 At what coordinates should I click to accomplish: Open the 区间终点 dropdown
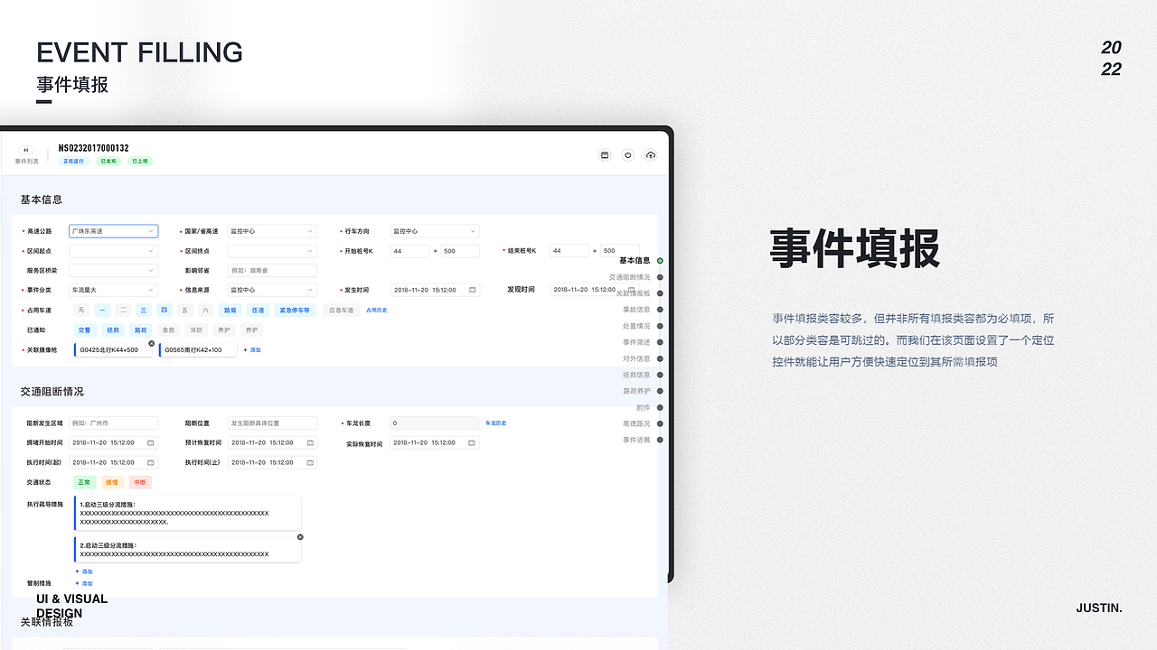(272, 251)
